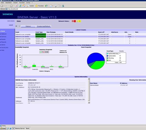Click the Logout link
Viewport: 146px width, 130px height.
[x=11, y=25]
